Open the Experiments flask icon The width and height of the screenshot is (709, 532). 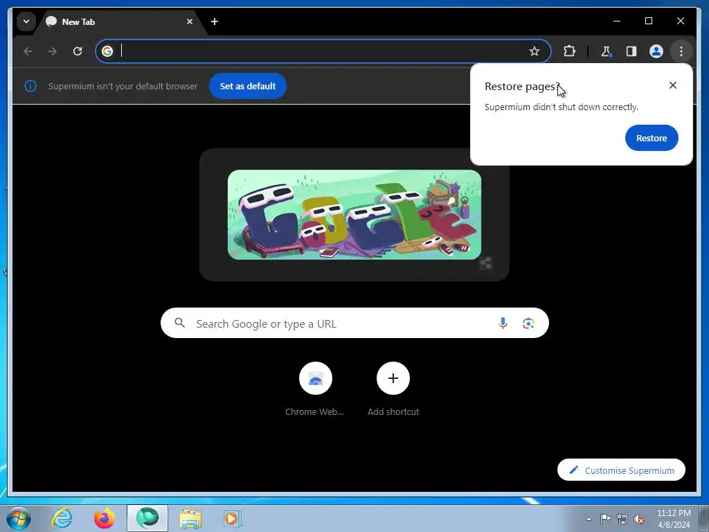coord(606,51)
